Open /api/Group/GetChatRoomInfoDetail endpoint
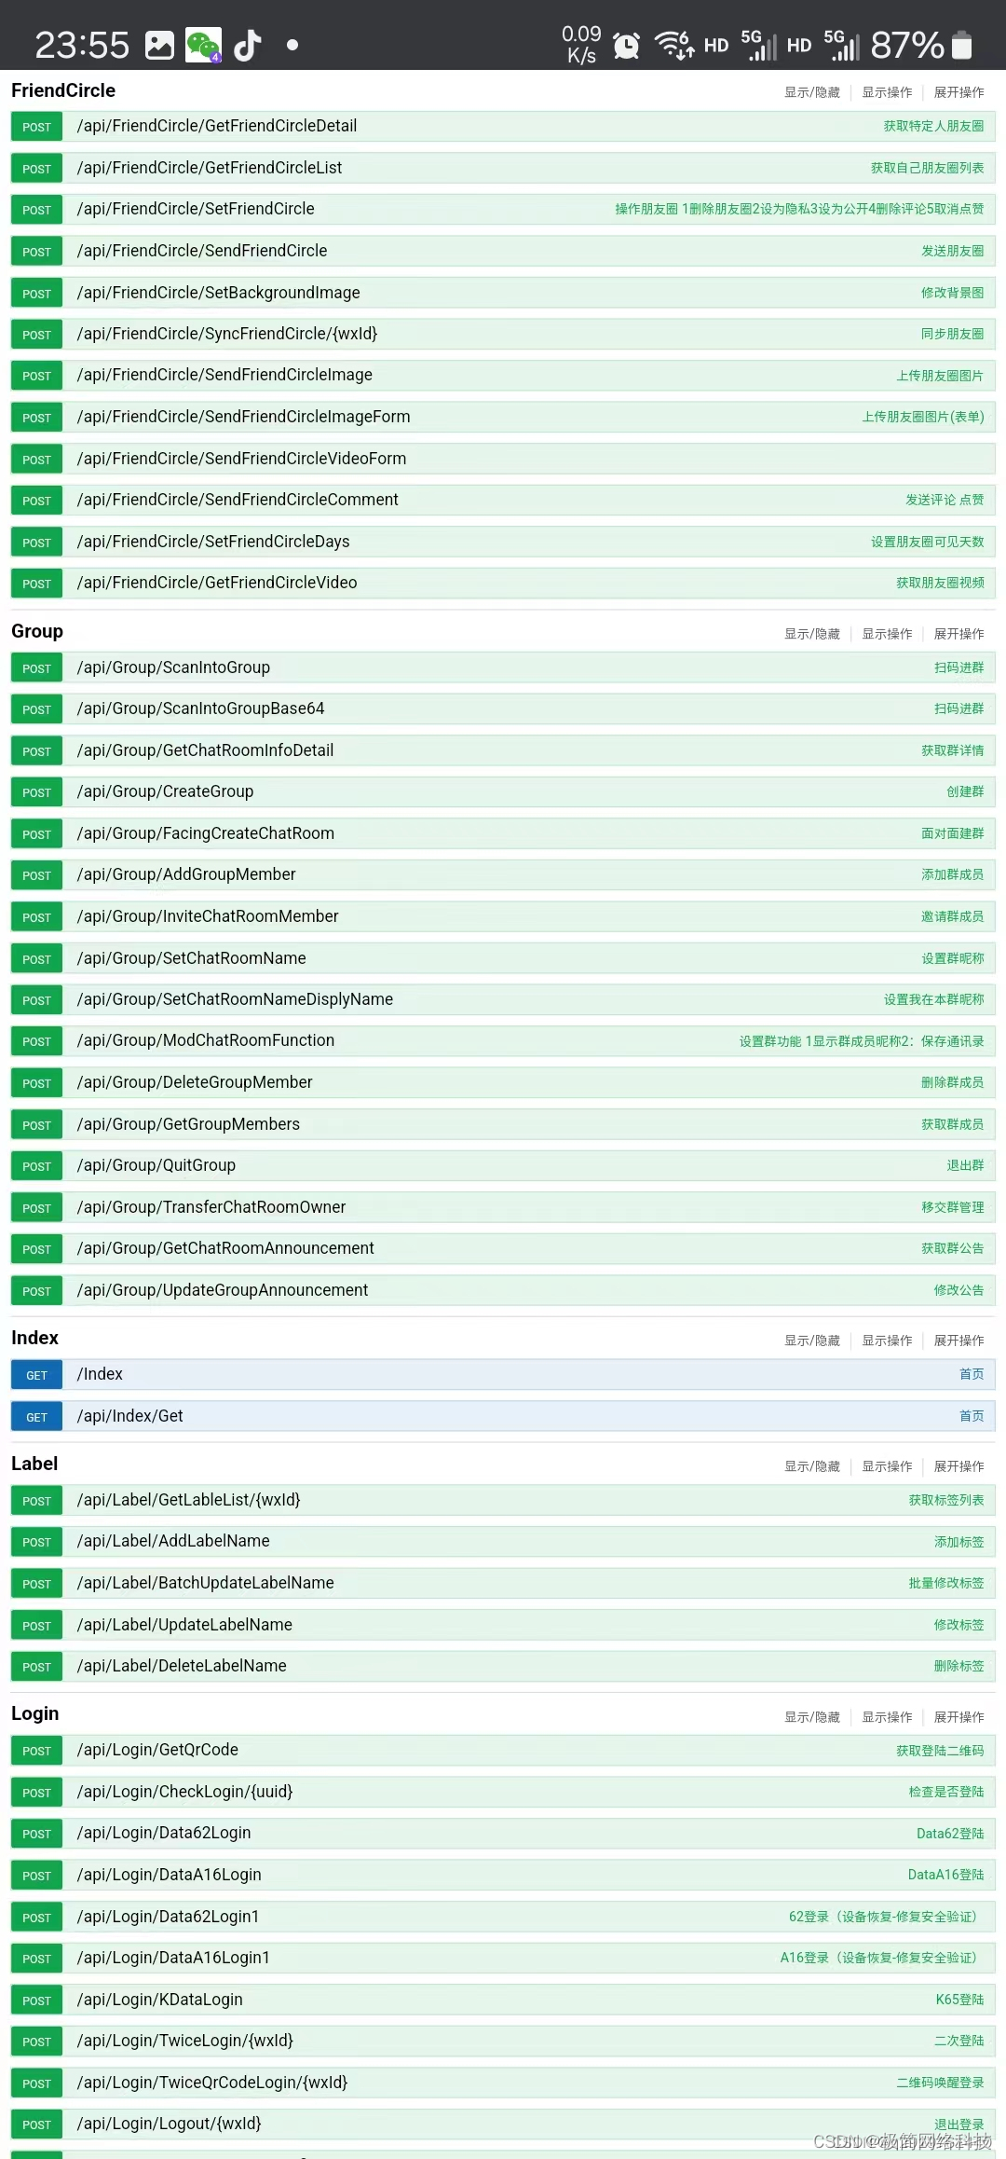Screen dimensions: 1006x2159 tap(503, 750)
